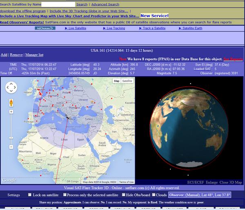This screenshot has width=245, height=210.
Task: Open Advanced Search
Action: point(105,4)
